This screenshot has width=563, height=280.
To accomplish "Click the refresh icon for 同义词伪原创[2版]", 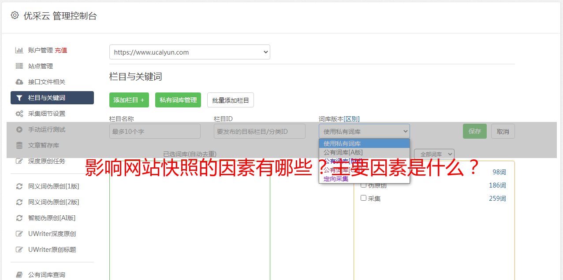I will point(19,202).
